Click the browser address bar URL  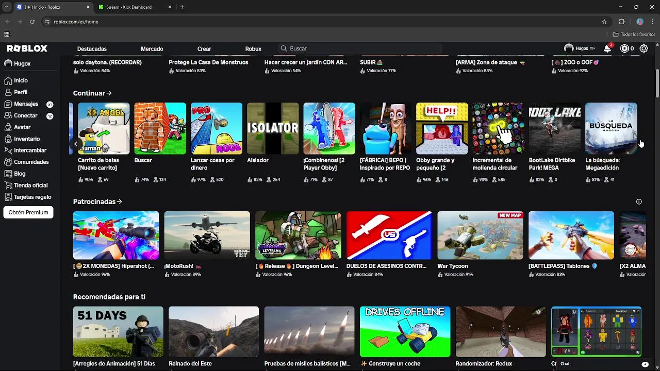click(x=76, y=22)
